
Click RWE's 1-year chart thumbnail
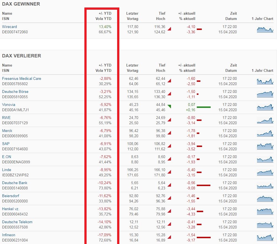tap(265, 121)
